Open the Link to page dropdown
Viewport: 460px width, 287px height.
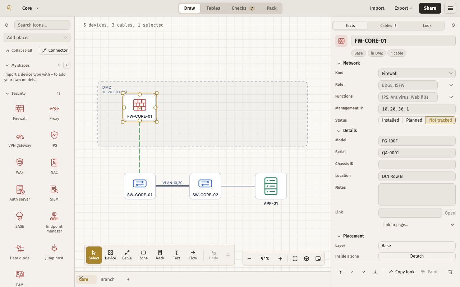tap(417, 225)
